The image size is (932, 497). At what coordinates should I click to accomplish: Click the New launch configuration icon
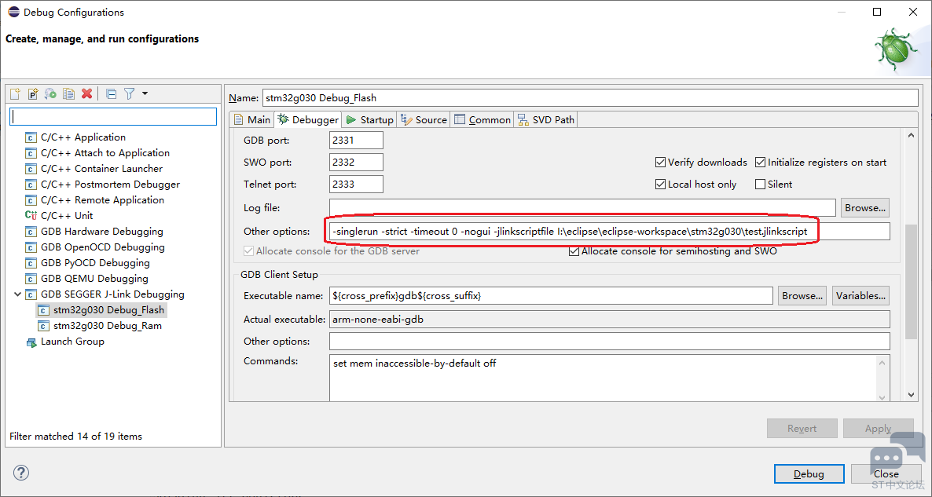coord(16,93)
